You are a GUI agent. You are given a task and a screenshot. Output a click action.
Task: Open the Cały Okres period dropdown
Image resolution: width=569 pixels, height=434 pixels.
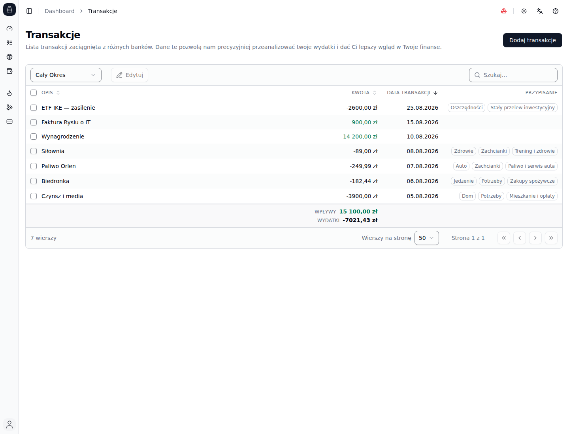(66, 75)
